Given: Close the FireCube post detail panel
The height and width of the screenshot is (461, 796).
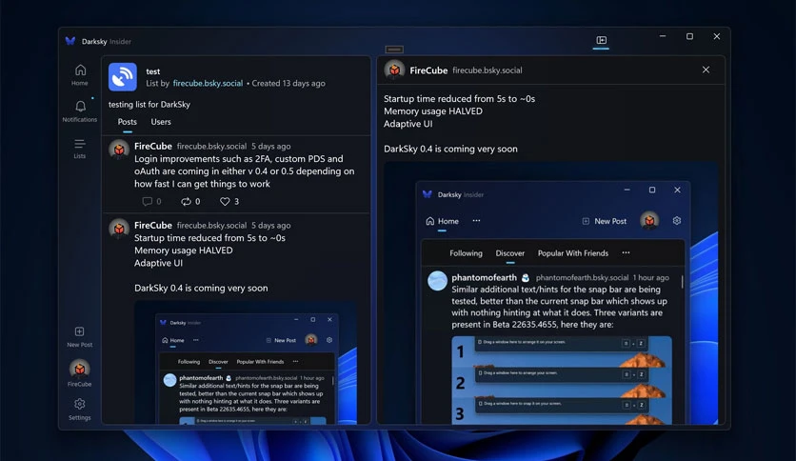Looking at the screenshot, I should click(706, 70).
